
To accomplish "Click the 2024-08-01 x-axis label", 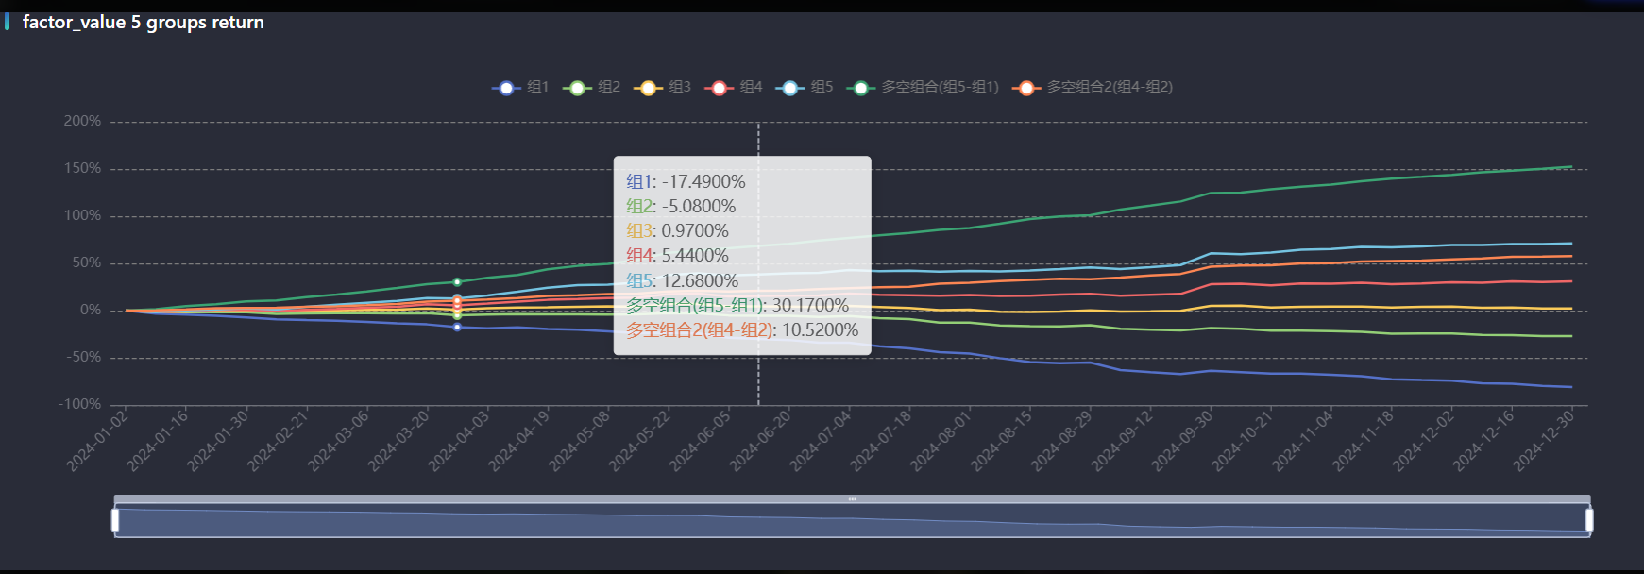I will click(x=941, y=440).
